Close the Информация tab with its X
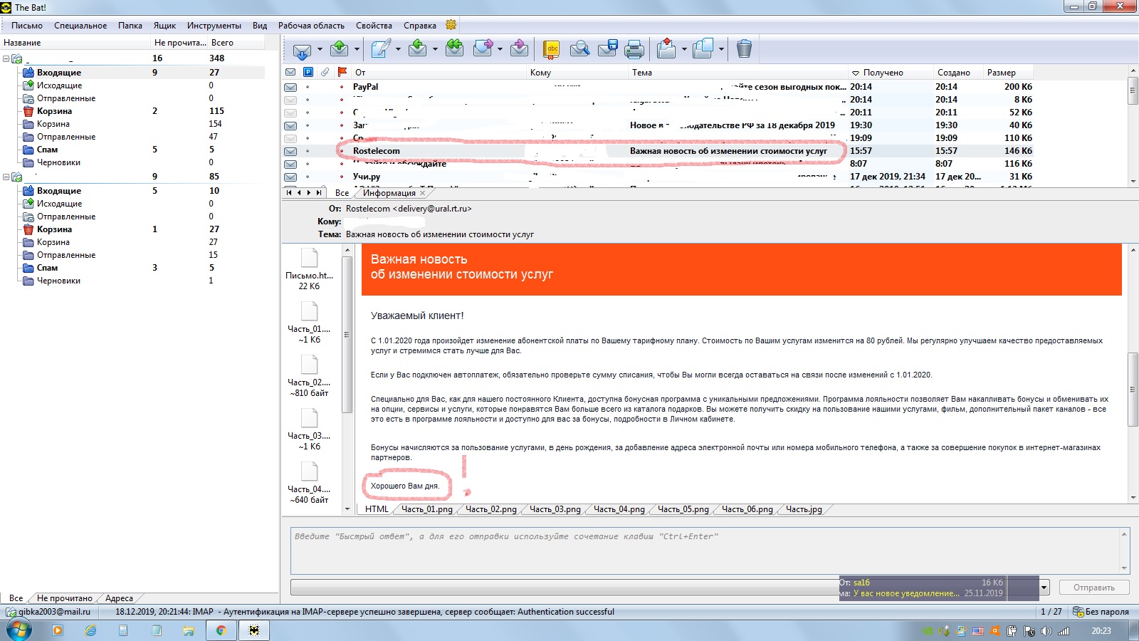Screen dimensions: 1139x641 click(x=423, y=193)
